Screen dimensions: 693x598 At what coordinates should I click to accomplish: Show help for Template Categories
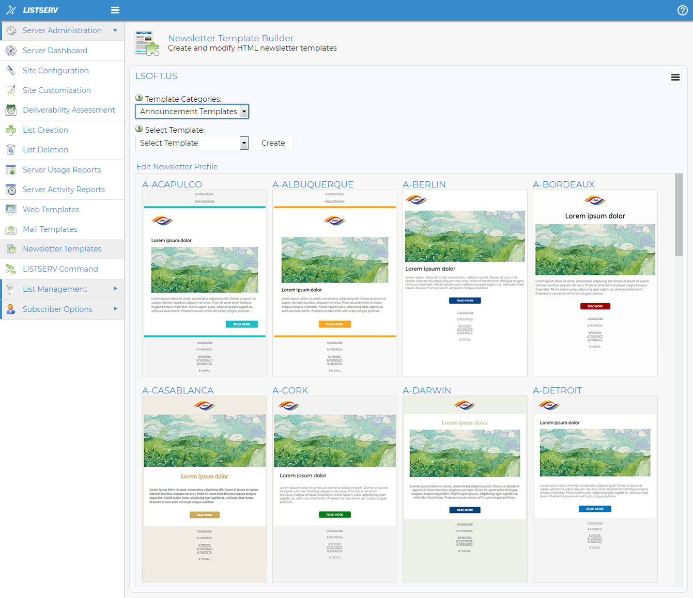point(139,98)
